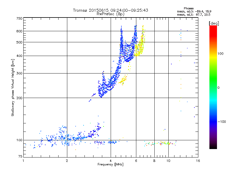Click the 'Phases' header text
This screenshot has width=233, height=175.
coord(188,8)
